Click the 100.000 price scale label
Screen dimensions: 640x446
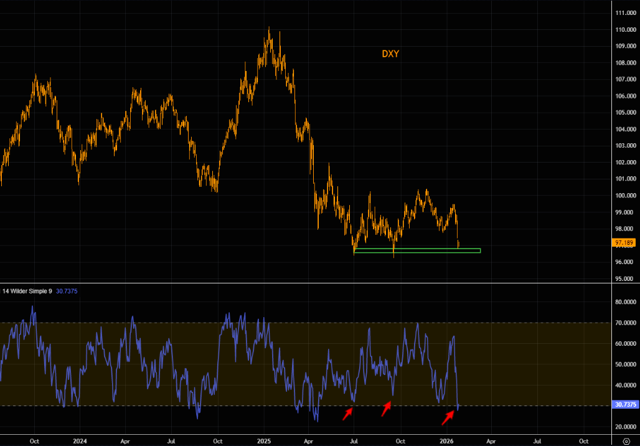click(x=624, y=196)
